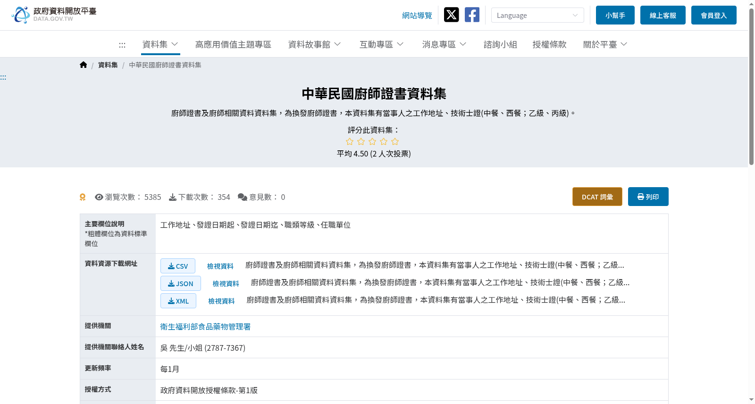Screen dimensions: 755x404
Task: Click the '平均 4.50 (2 人次投票)' rating text
Action: (x=374, y=154)
